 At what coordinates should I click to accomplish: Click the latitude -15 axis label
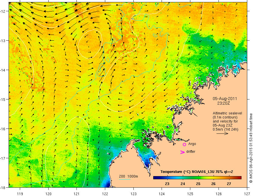3,99
